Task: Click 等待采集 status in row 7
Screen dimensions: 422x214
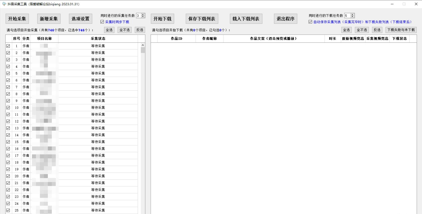Action: tap(98, 87)
